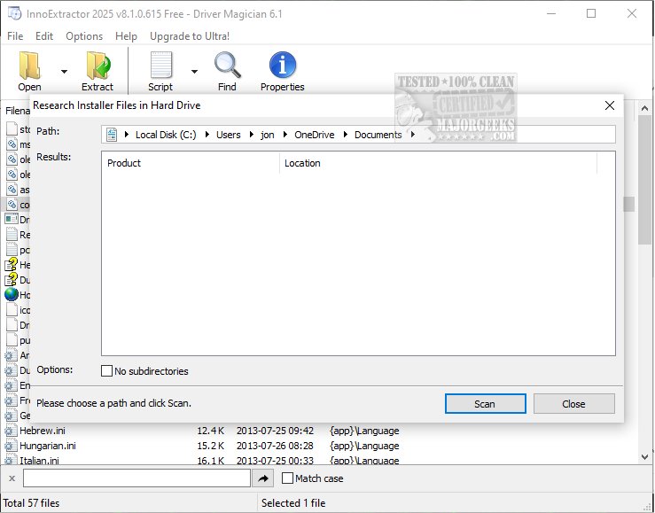Image resolution: width=655 pixels, height=513 pixels.
Task: Expand the arrow after Documents in path
Action: [413, 135]
